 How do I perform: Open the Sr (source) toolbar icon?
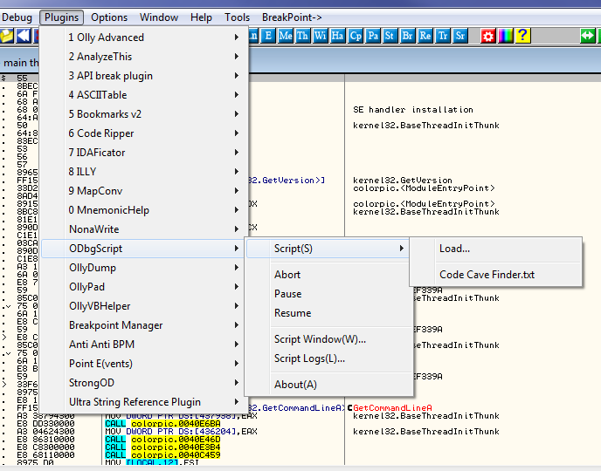(x=460, y=36)
